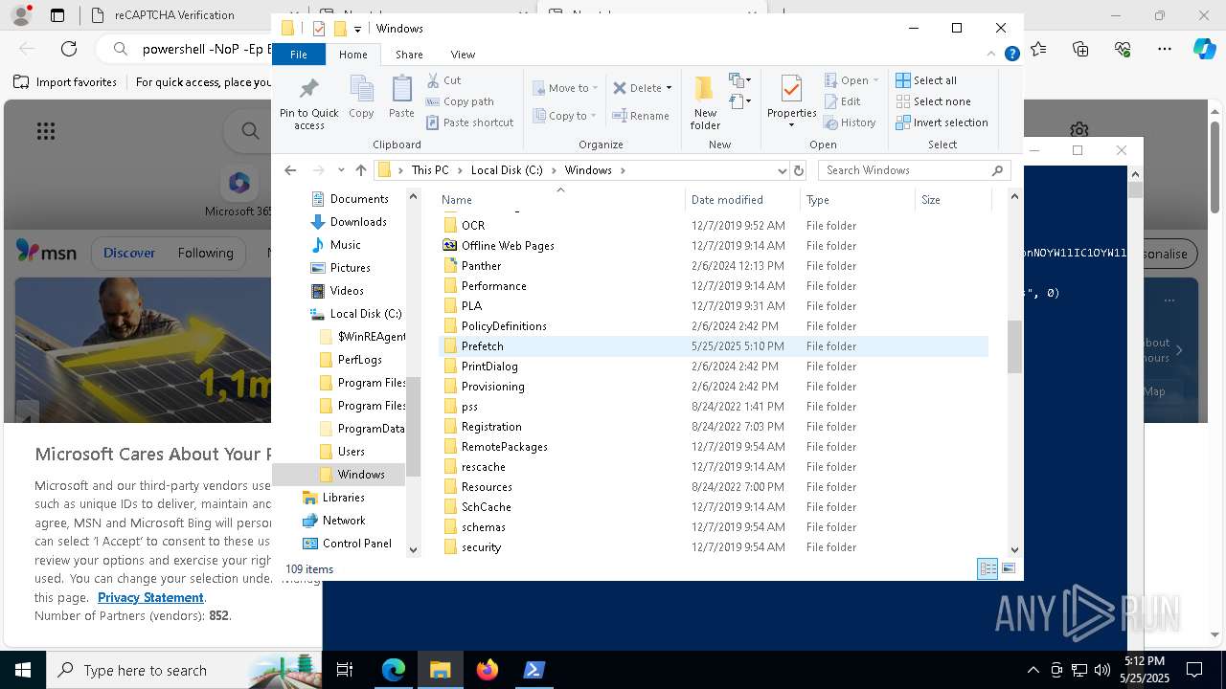1226x689 pixels.
Task: Switch to the View ribbon tab
Action: click(463, 55)
